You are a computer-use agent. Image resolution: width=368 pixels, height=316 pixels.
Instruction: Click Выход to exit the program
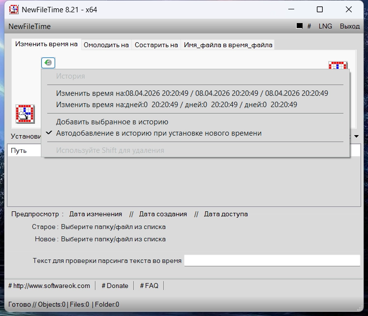point(350,26)
